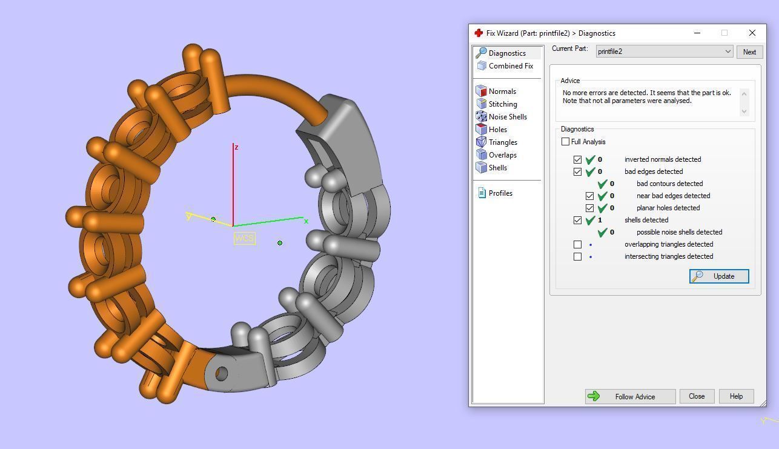Image resolution: width=779 pixels, height=449 pixels.
Task: Click the Close button at dialog bottom
Action: coord(697,396)
